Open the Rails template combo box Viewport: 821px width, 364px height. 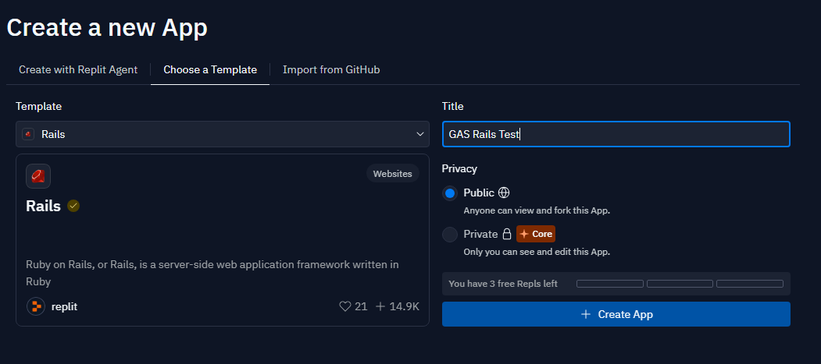click(x=222, y=134)
